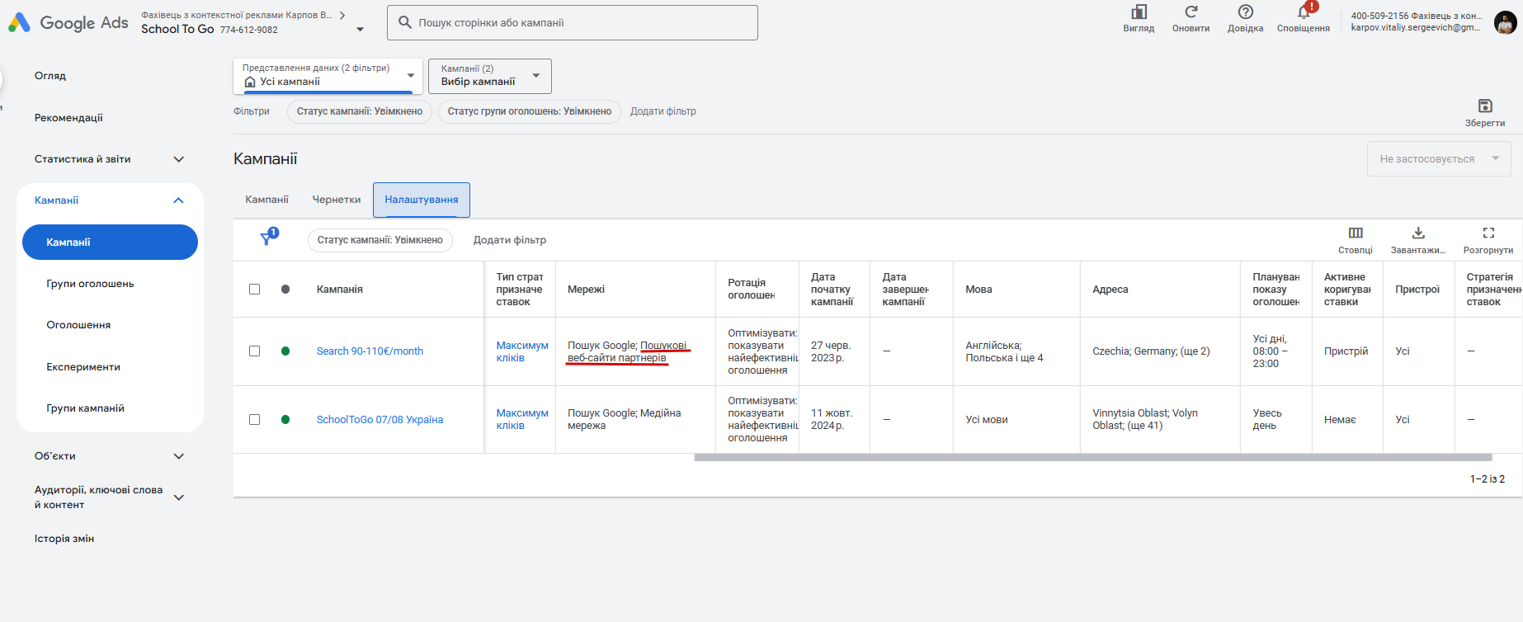The image size is (1523, 622).
Task: Select the Налаштування tab
Action: pos(422,200)
